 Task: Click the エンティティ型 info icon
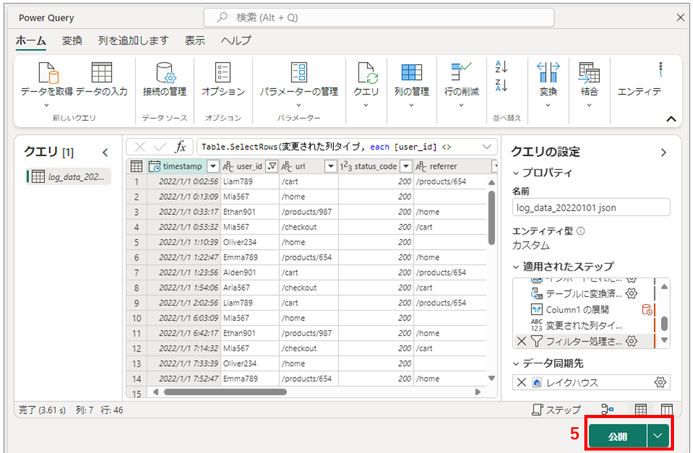pyautogui.click(x=581, y=231)
